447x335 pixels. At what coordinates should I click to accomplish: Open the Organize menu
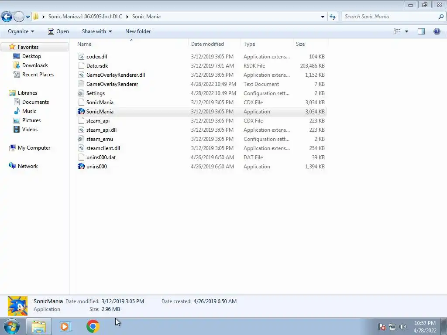[x=21, y=31]
